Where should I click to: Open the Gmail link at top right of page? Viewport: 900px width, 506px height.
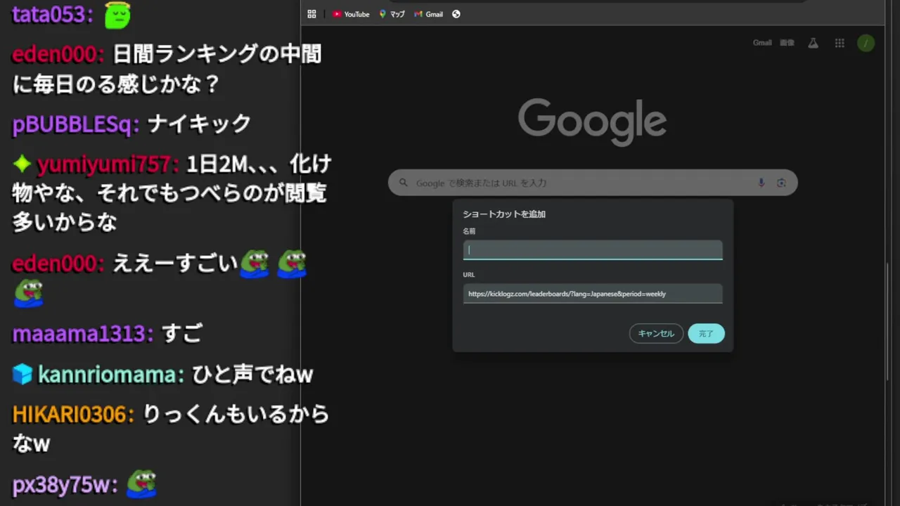pos(762,43)
